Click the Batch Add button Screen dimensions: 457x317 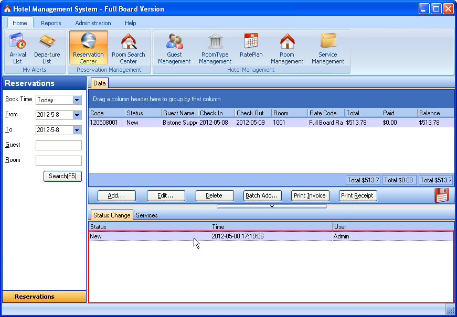[263, 195]
